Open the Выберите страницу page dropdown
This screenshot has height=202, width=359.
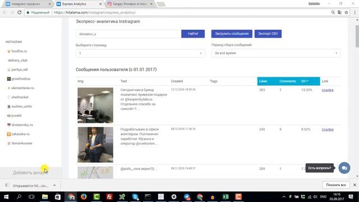[x=140, y=53]
